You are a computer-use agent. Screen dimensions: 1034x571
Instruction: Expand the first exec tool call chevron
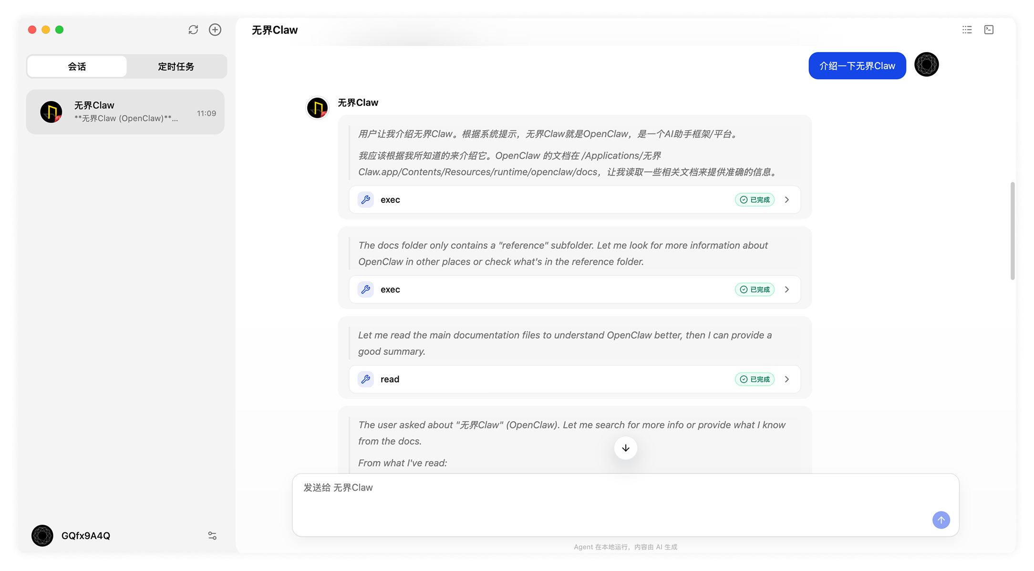click(x=787, y=200)
